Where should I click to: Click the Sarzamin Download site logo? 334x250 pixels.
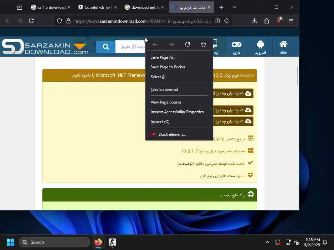pyautogui.click(x=45, y=47)
